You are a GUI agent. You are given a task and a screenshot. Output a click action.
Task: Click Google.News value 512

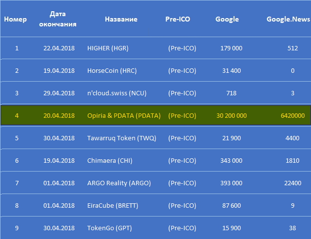pos(292,48)
